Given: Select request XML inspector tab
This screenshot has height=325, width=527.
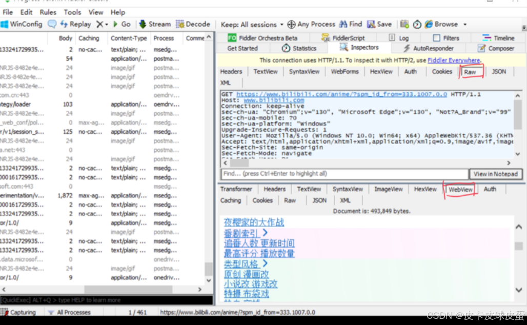Looking at the screenshot, I should point(225,83).
